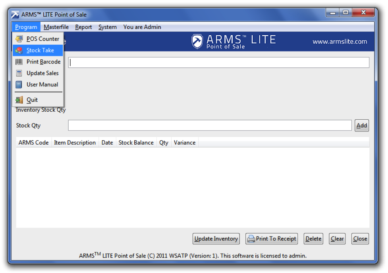Minimize the ARMS LITE window

[332, 13]
